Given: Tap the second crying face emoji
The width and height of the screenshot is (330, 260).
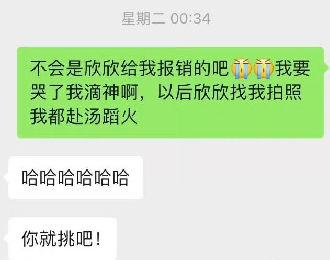Looking at the screenshot, I should (x=264, y=69).
